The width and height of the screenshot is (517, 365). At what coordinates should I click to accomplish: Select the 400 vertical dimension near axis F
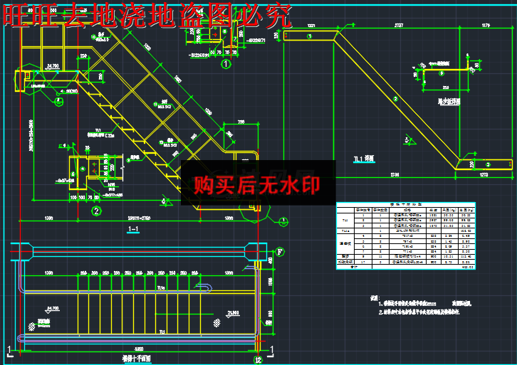click(x=271, y=260)
